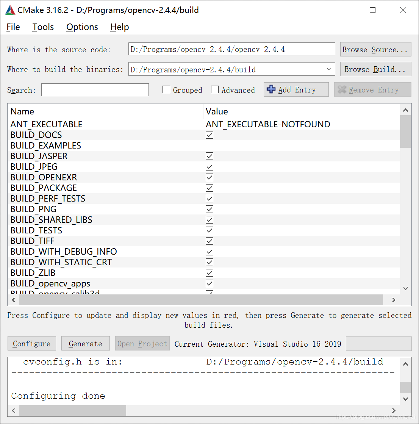Uncheck the BUILD_PERF_TESTS checkbox
419x424 pixels.
tap(209, 199)
